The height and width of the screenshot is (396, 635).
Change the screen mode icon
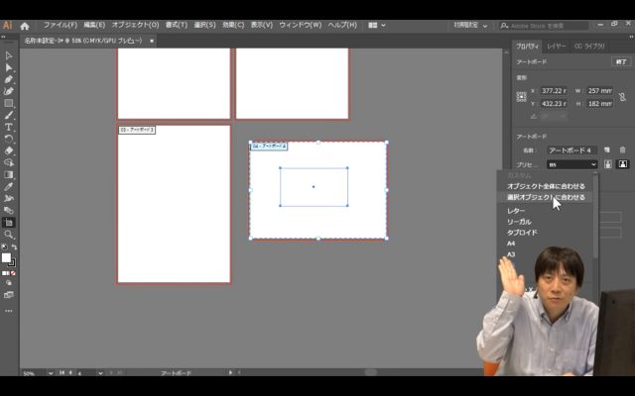[x=9, y=295]
